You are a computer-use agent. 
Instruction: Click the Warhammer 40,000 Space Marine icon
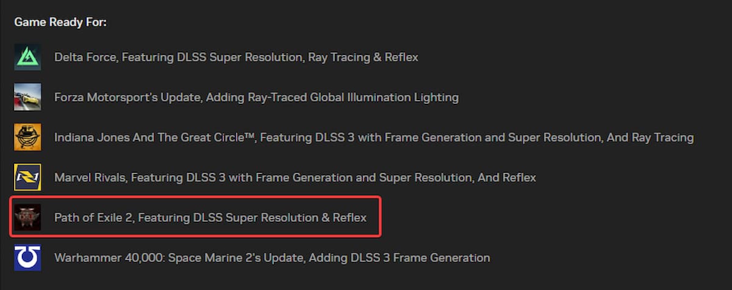click(27, 257)
